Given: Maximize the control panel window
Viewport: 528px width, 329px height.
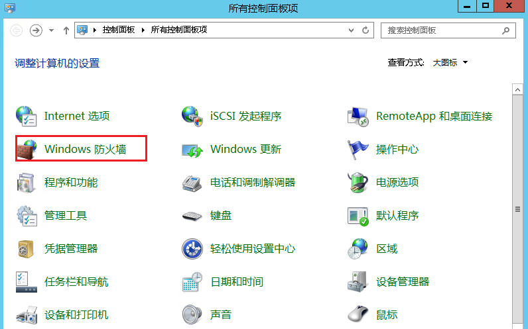Looking at the screenshot, I should pyautogui.click(x=486, y=6).
